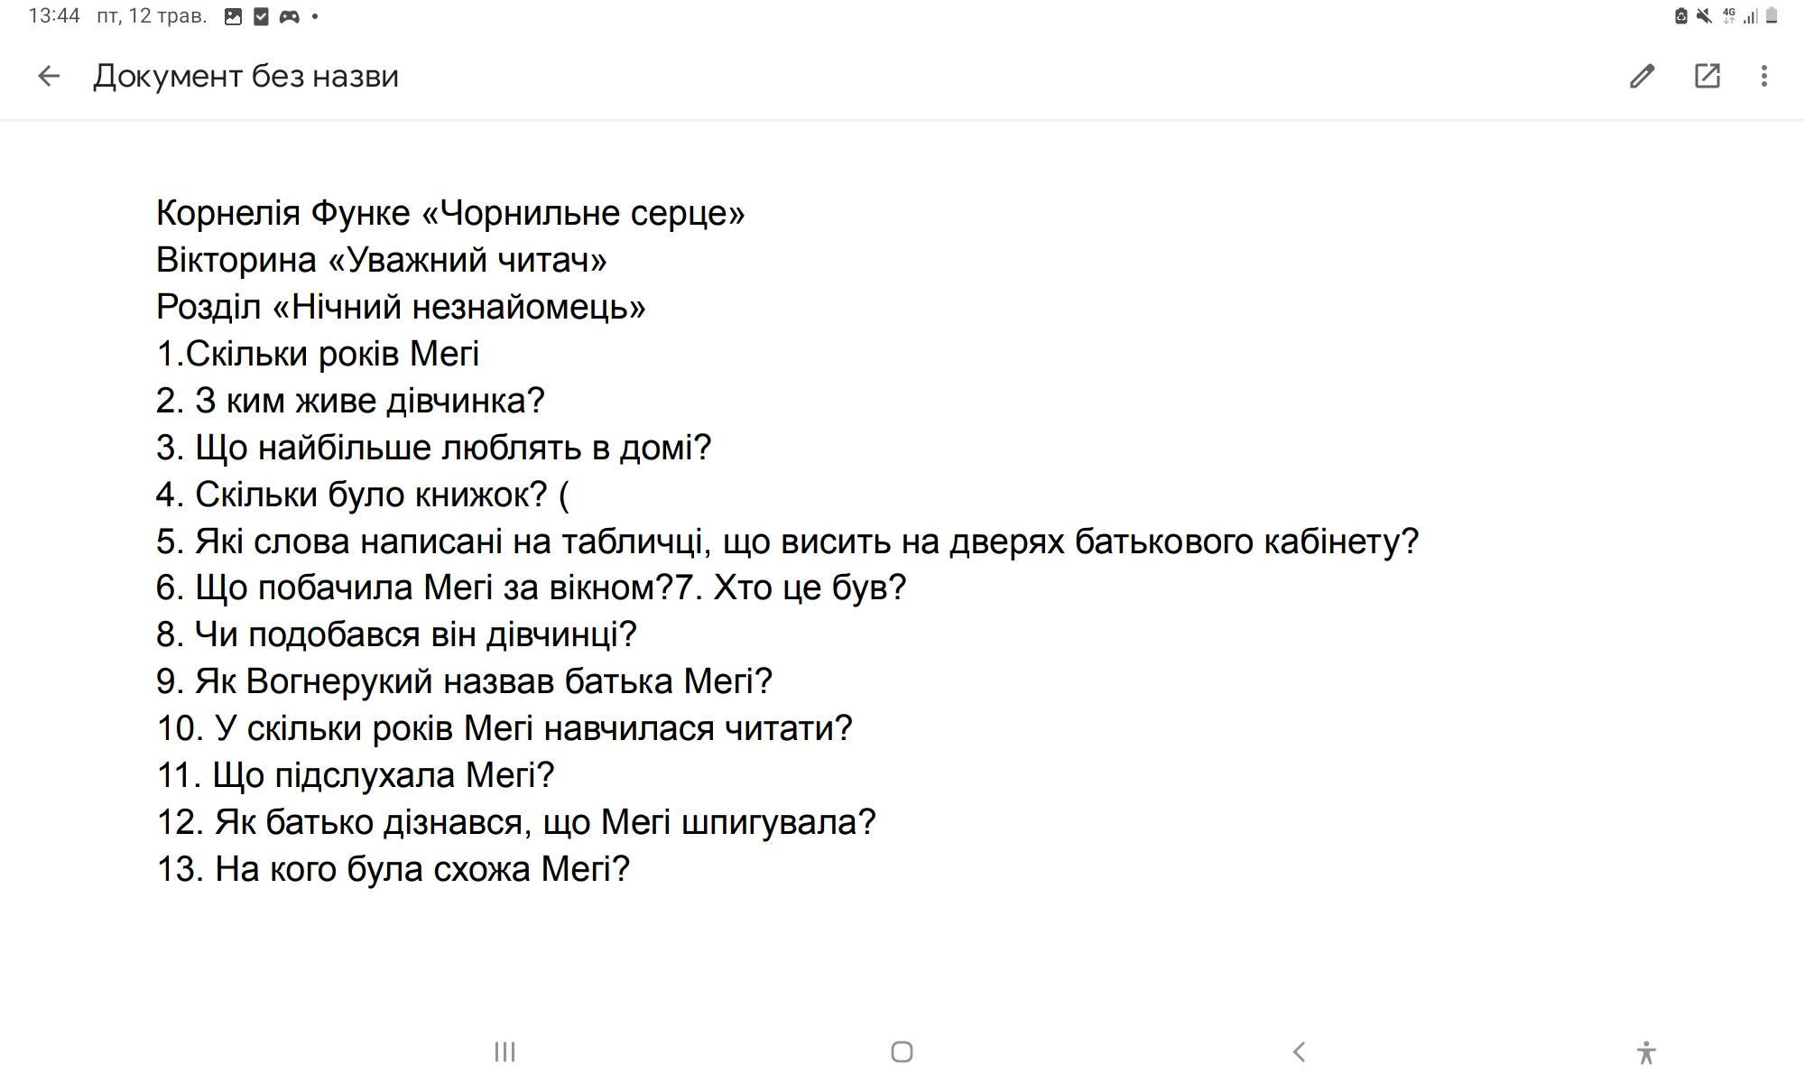Click question 5 about the табличці
The width and height of the screenshot is (1805, 1083).
pyautogui.click(x=787, y=541)
